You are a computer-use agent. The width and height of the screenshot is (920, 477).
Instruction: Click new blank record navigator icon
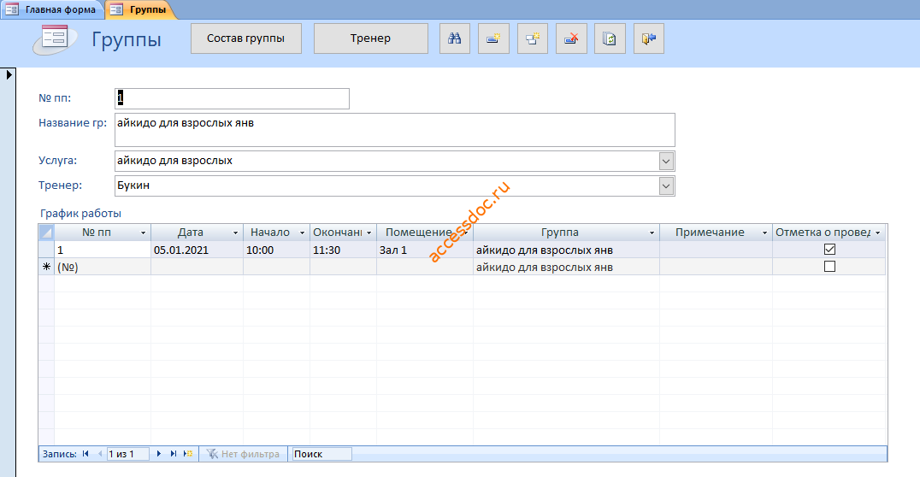(188, 454)
